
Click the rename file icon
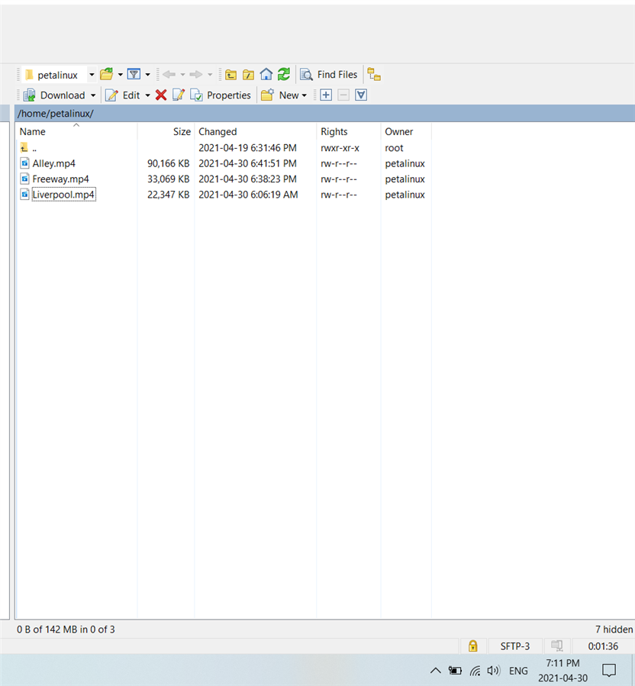click(179, 95)
